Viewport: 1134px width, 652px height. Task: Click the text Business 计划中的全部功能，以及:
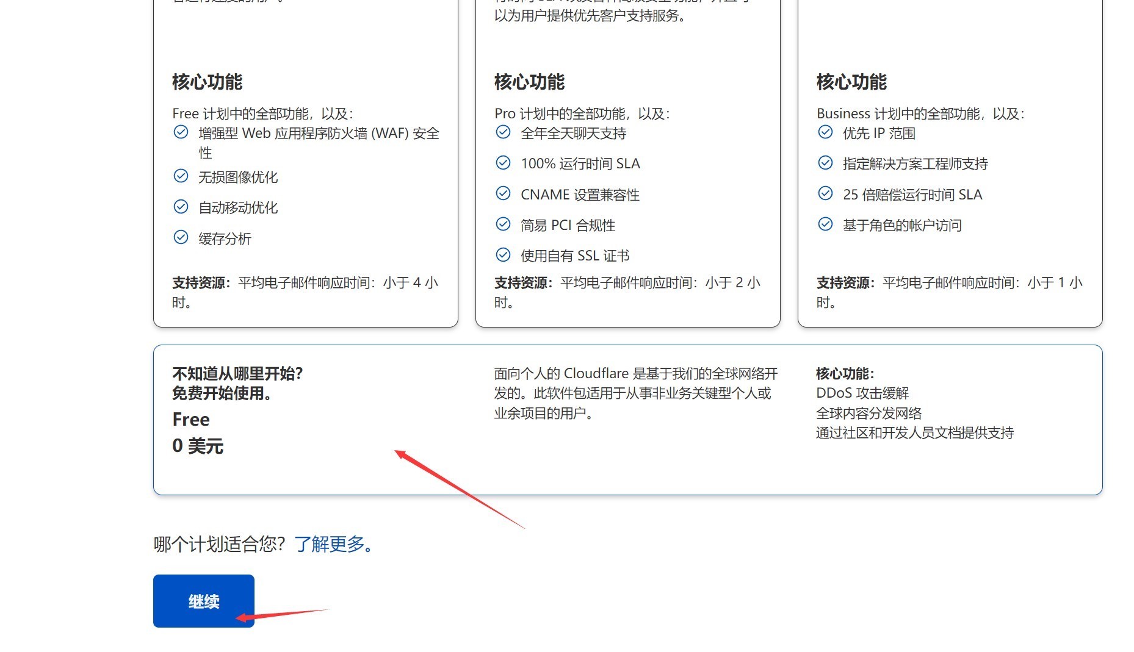tap(921, 113)
